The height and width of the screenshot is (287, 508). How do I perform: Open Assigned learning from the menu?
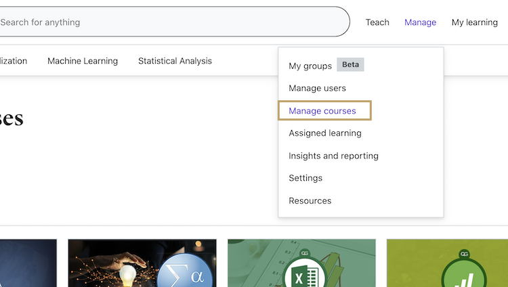click(x=324, y=133)
